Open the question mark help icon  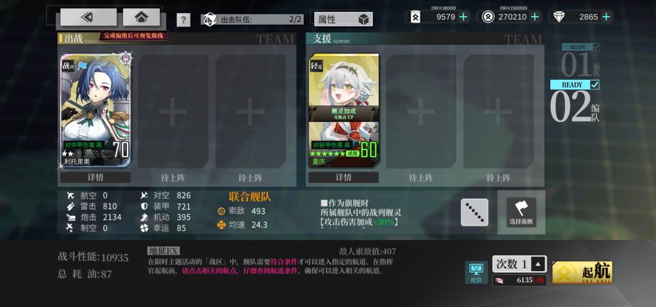(x=183, y=19)
